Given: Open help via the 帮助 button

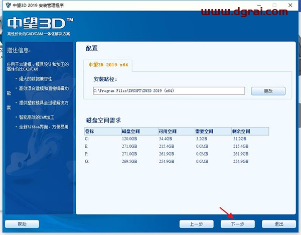Looking at the screenshot, I should (x=22, y=224).
